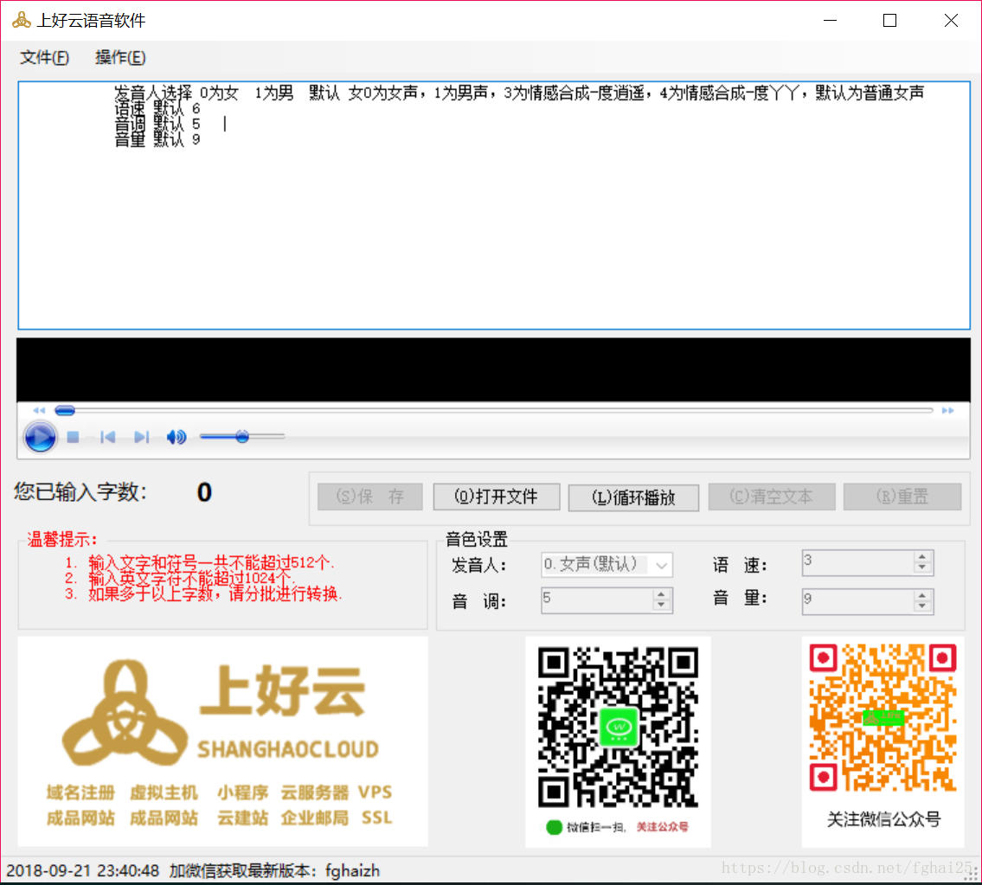This screenshot has width=982, height=885.
Task: Click the app icon in title bar
Action: (22, 20)
